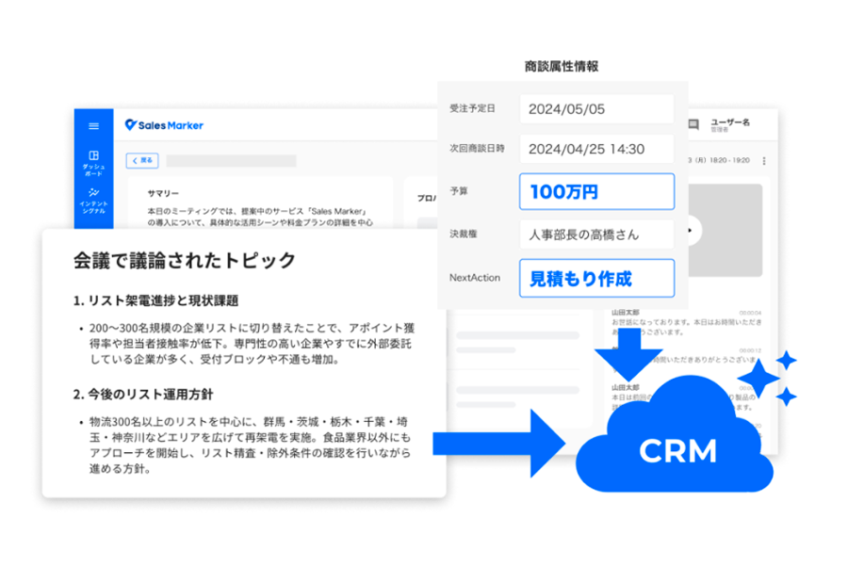Play the meeting recording video
The width and height of the screenshot is (848, 567).
(x=696, y=229)
